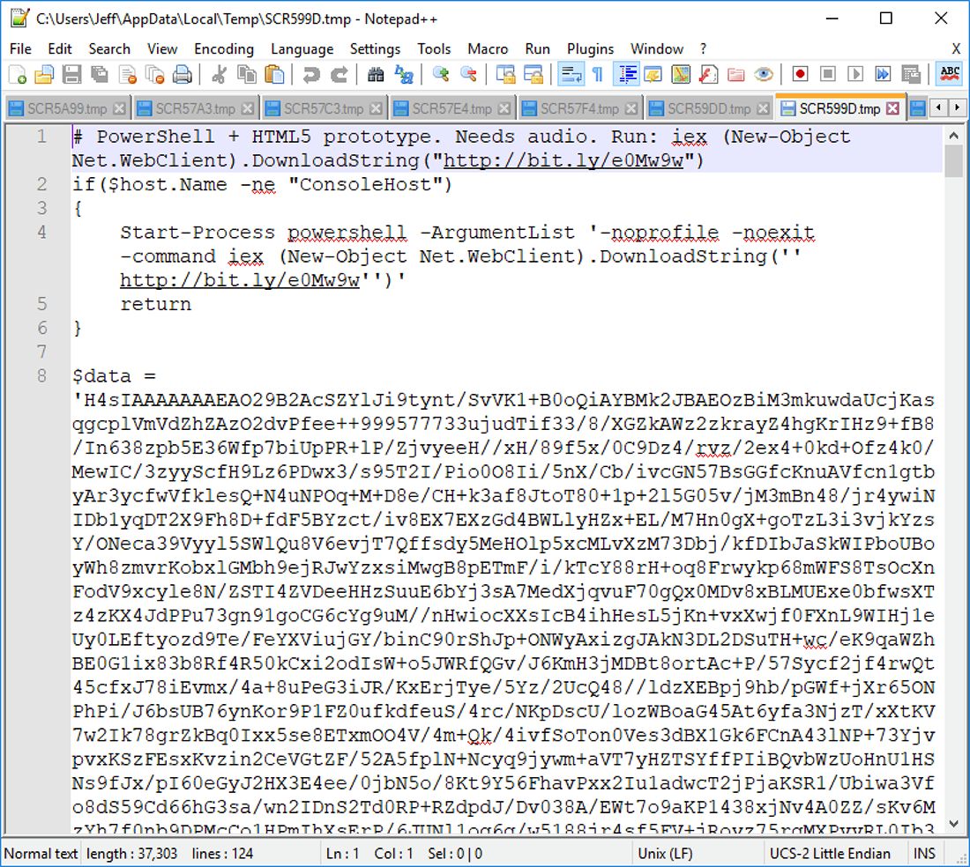This screenshot has height=867, width=970.
Task: Toggle the monitoring eye icon
Action: pyautogui.click(x=764, y=75)
